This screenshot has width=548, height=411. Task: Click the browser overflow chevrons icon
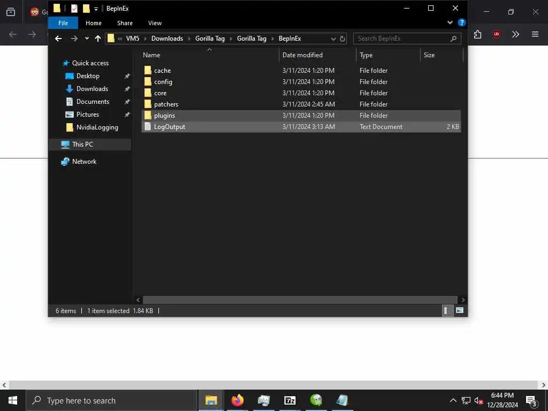(515, 34)
